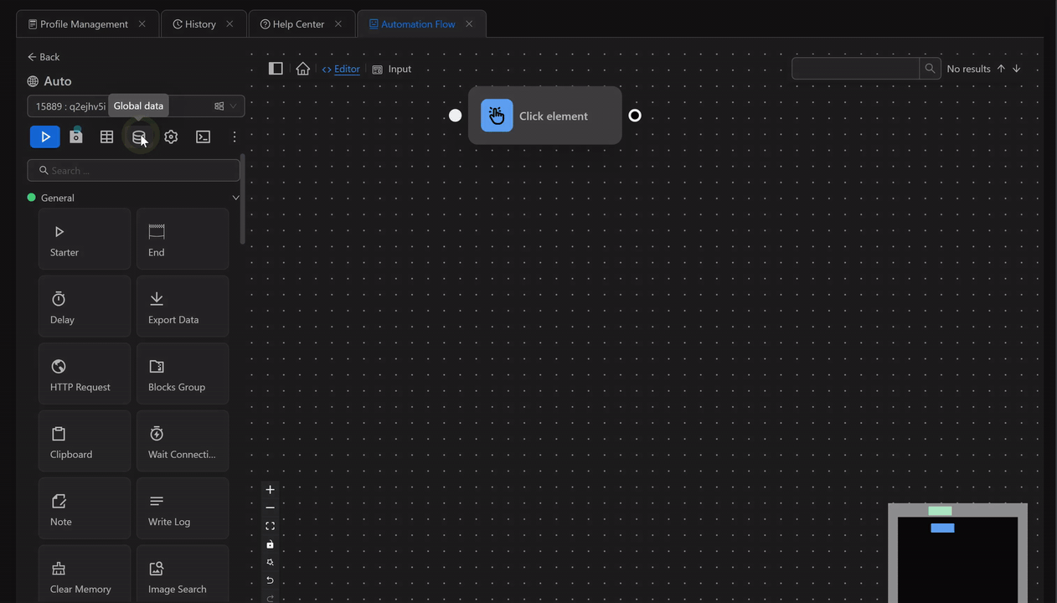Open the three-dot more options menu
This screenshot has width=1057, height=603.
(x=235, y=136)
